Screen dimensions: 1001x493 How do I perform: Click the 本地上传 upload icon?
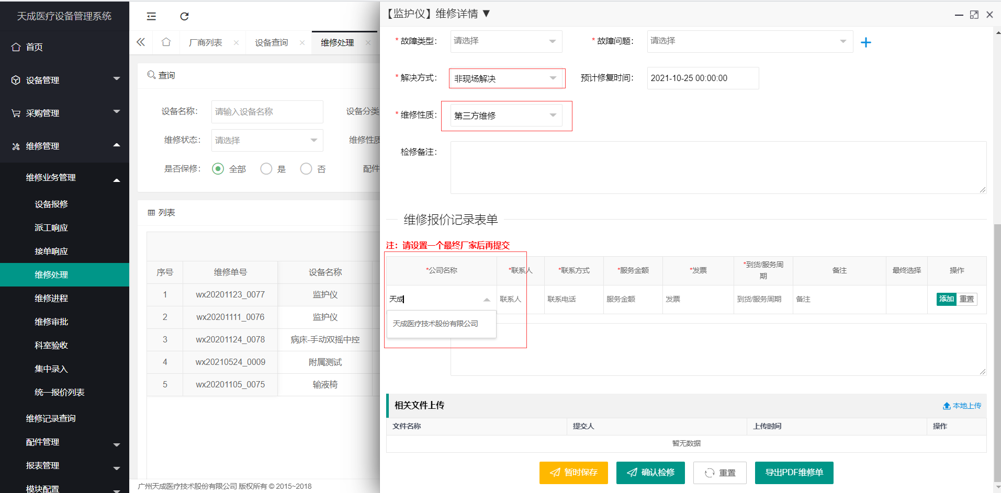coord(947,406)
